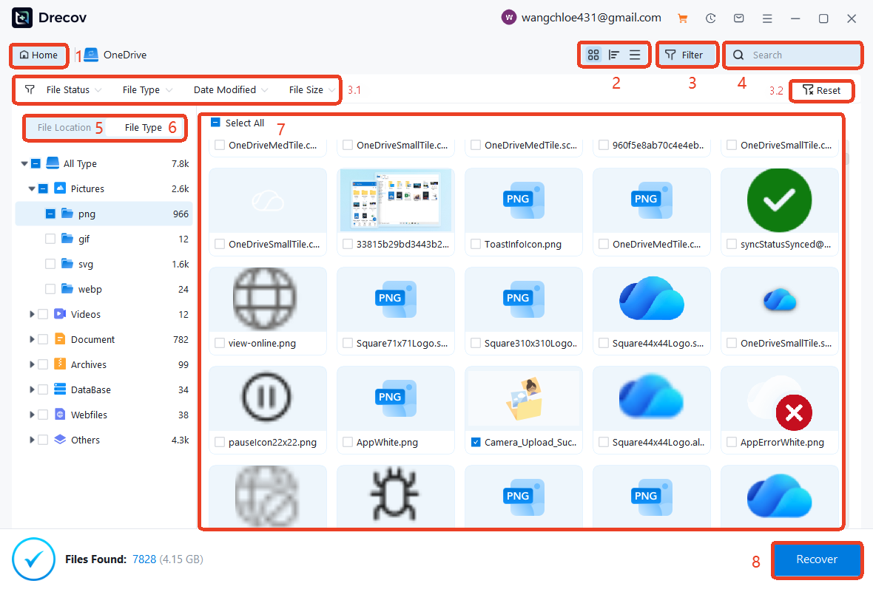Screen dimensions: 873x589
Task: Select the view-online.png thumbnail
Action: click(x=267, y=298)
